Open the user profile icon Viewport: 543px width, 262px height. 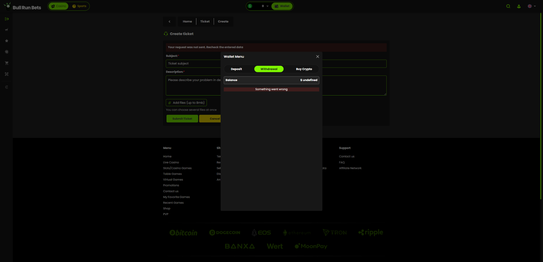coord(519,6)
